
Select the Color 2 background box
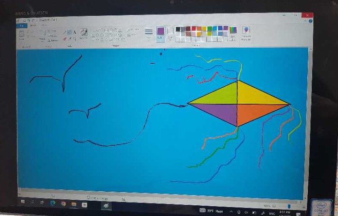[x=170, y=33]
